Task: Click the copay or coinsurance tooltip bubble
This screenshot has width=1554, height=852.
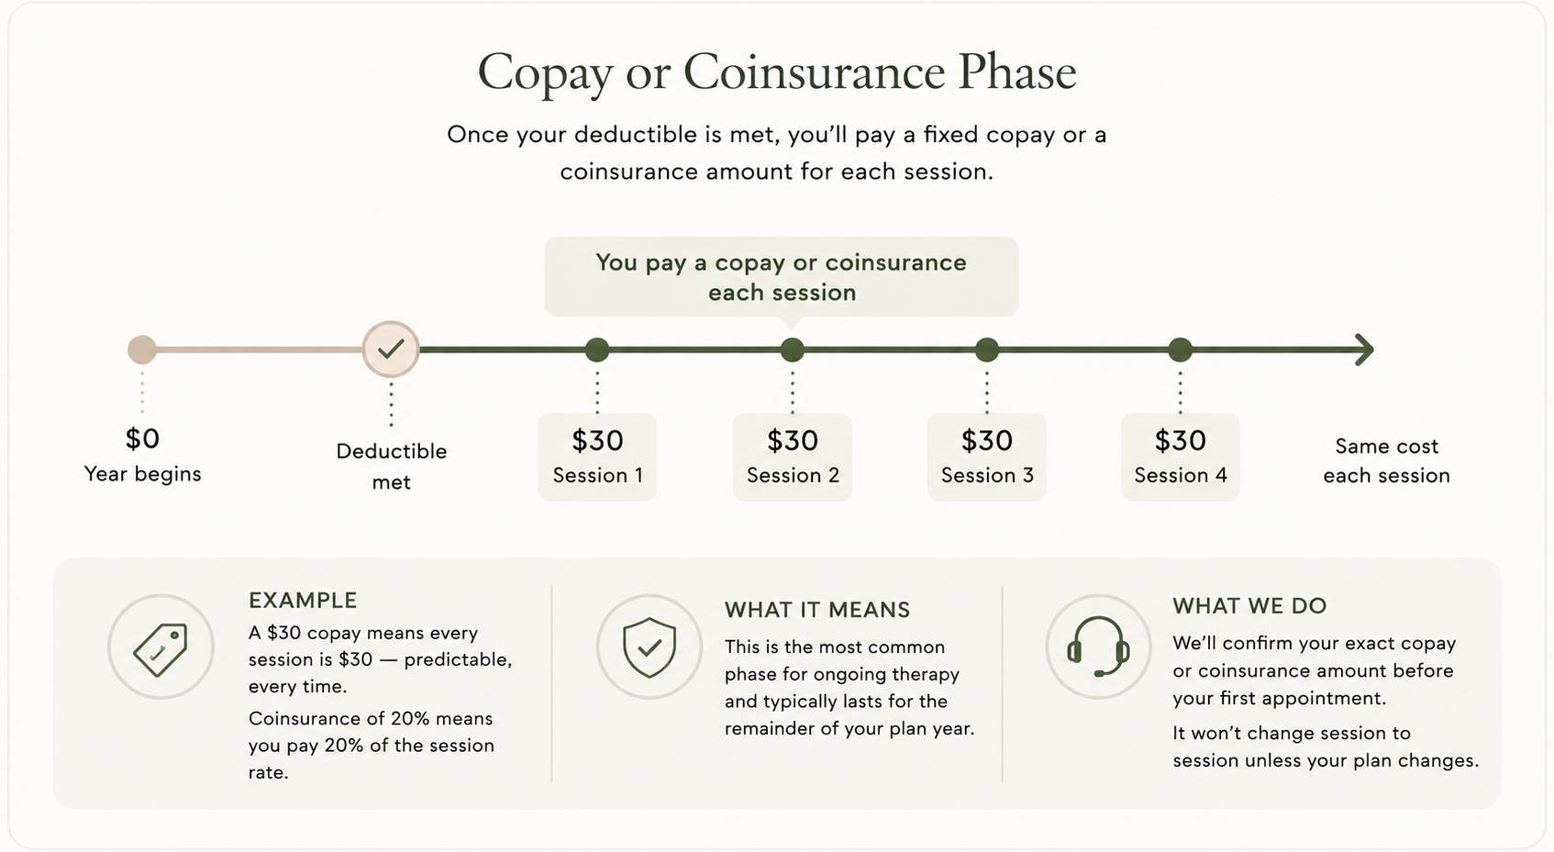Action: 782,277
